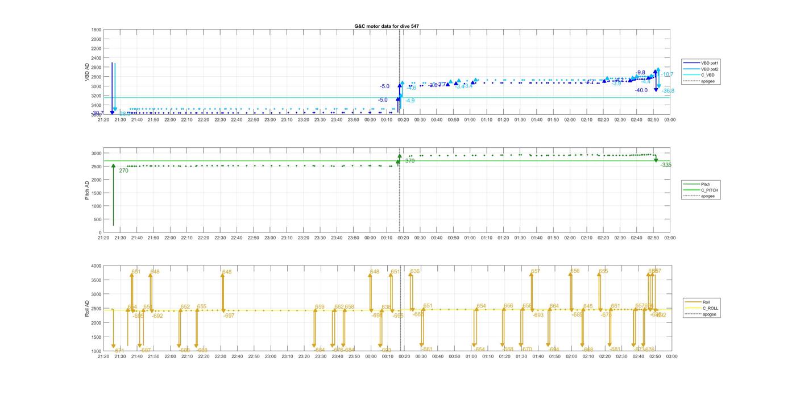This screenshot has width=796, height=394.
Task: Click the "-670" roll data label
Action: coord(526,350)
